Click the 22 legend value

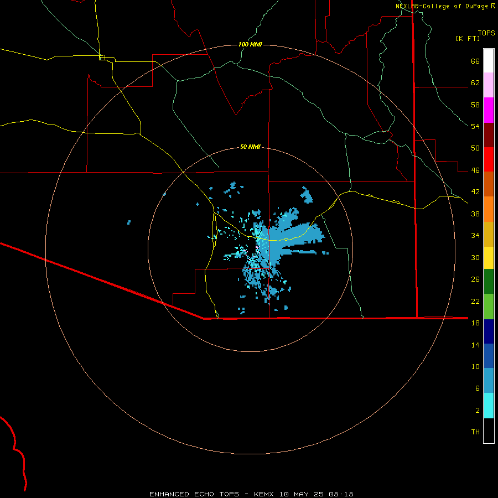(475, 301)
